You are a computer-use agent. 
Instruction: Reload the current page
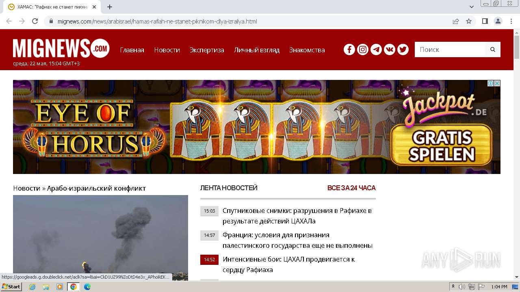35,21
